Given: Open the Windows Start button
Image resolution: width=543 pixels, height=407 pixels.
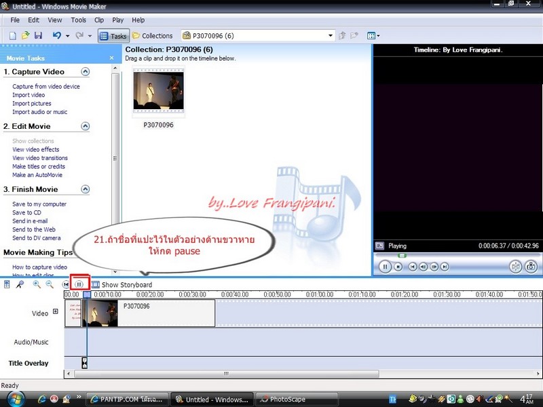Looking at the screenshot, I should click(x=16, y=399).
